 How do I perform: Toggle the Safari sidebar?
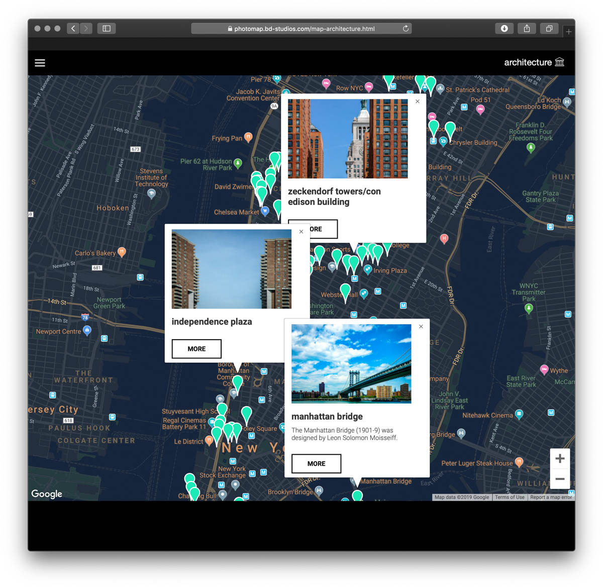[107, 29]
